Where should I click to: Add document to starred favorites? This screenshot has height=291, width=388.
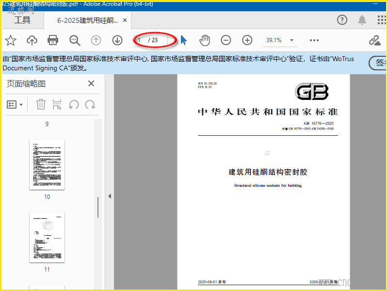tap(11, 40)
